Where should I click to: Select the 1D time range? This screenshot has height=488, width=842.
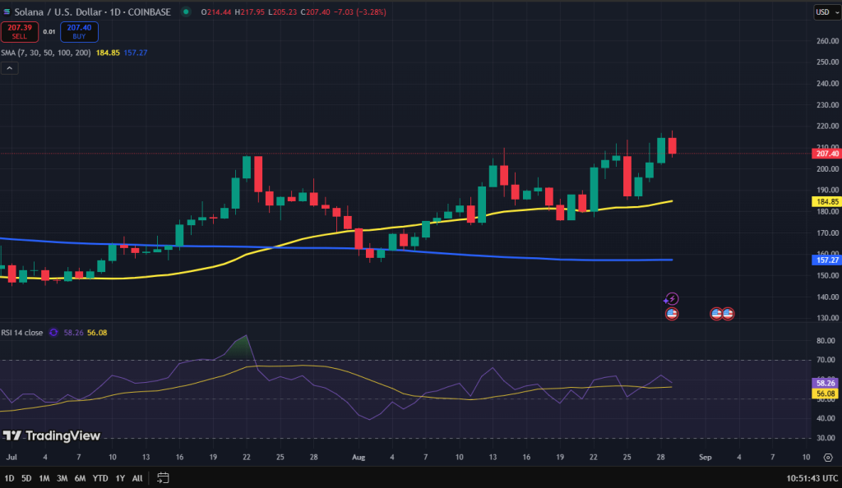10,478
